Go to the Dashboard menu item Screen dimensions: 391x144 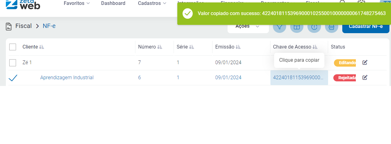pos(113,3)
